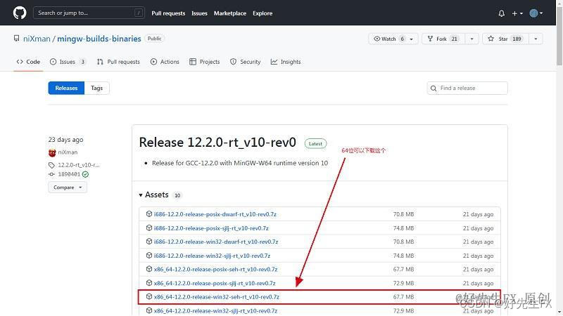The width and height of the screenshot is (563, 316).
Task: Go to Issues in top navigation
Action: (199, 13)
